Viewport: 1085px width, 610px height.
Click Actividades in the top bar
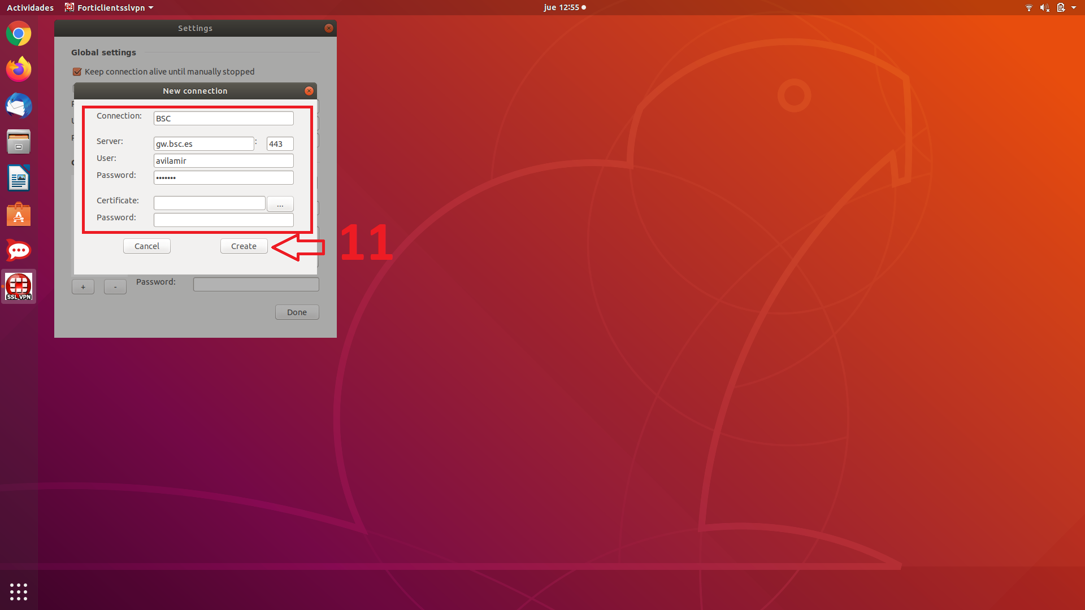[x=30, y=7]
